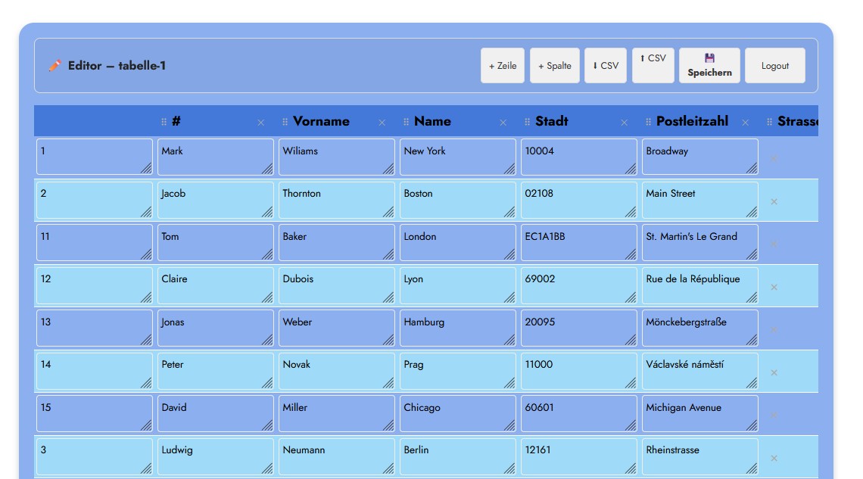Save the table with Speichern button
This screenshot has height=479, width=863.
pos(709,65)
